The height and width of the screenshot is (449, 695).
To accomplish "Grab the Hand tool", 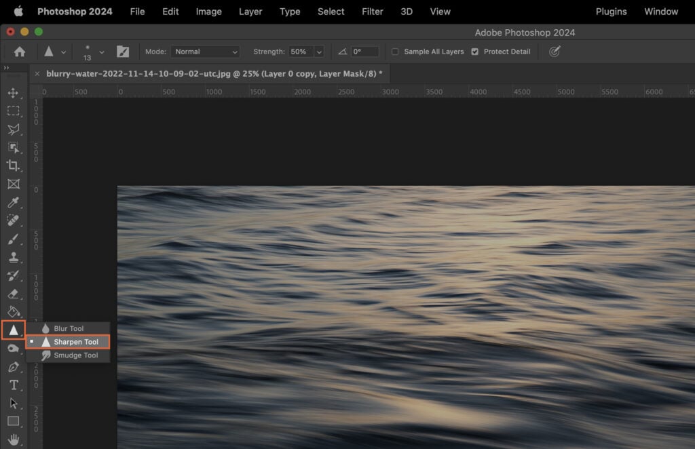I will (x=14, y=440).
